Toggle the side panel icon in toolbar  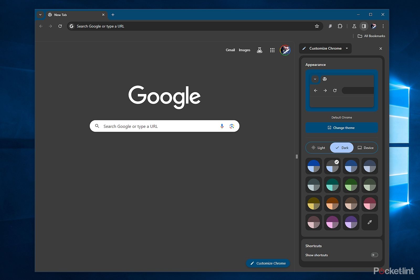click(x=364, y=26)
